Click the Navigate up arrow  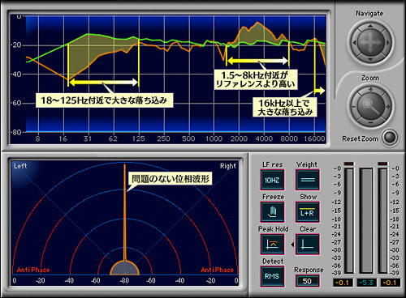pyautogui.click(x=370, y=26)
